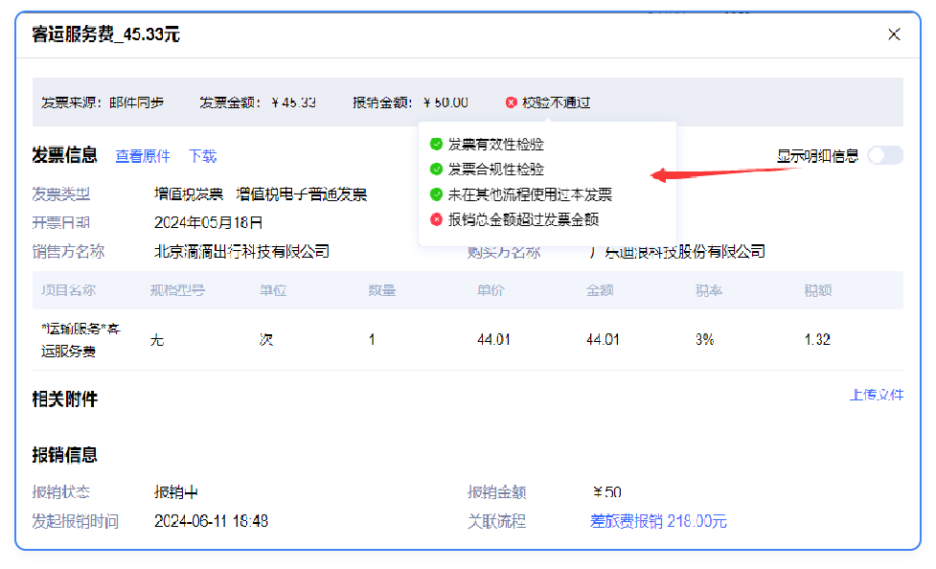This screenshot has height=569, width=936.
Task: Open linked process 差旅费报销 218.00元
Action: [658, 521]
